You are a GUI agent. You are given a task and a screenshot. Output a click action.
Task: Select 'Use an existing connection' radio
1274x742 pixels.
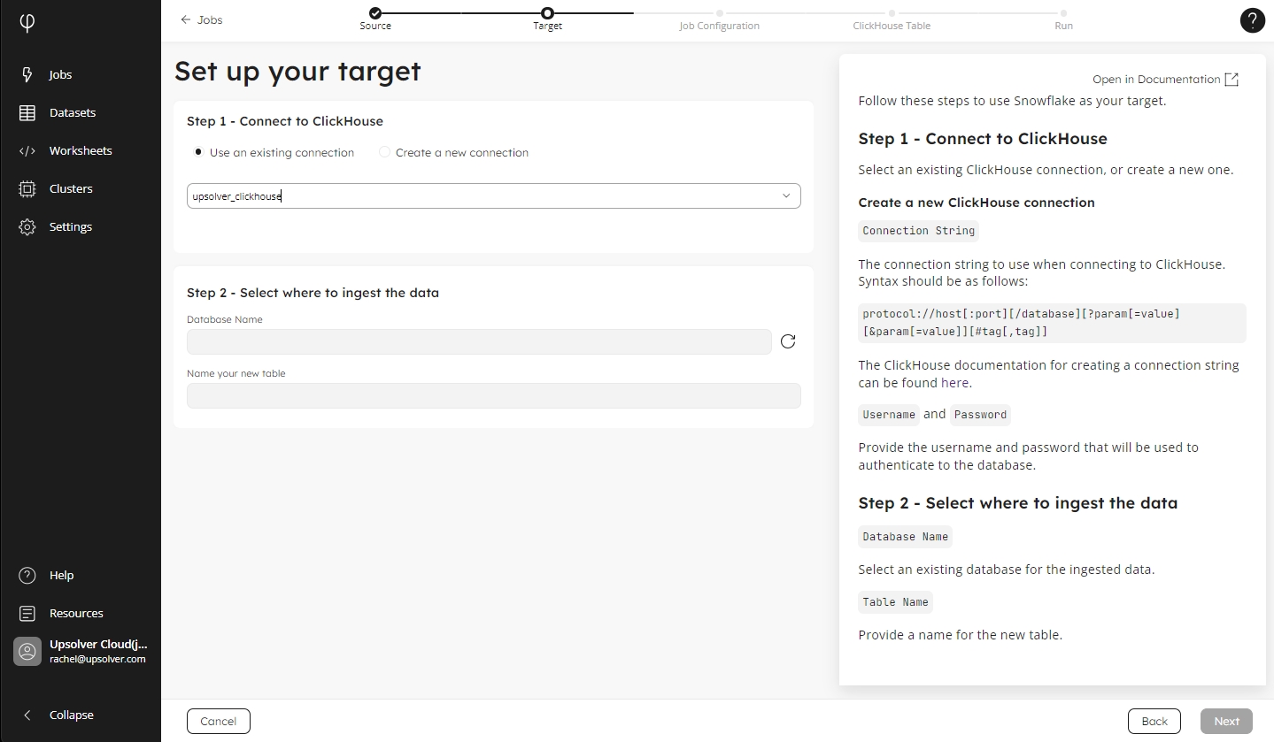(198, 152)
